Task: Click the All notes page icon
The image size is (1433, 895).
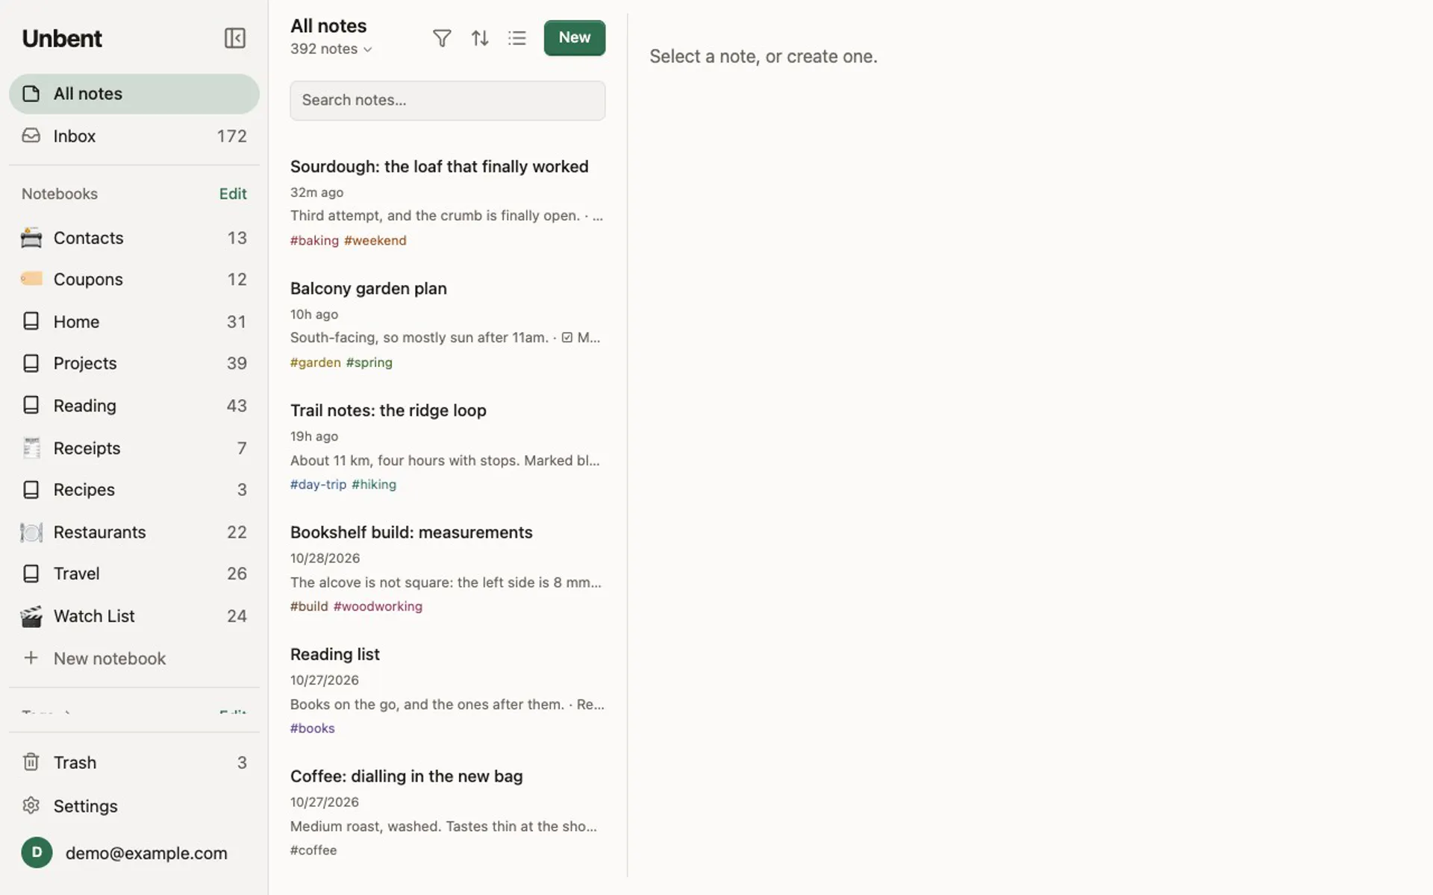Action: tap(31, 94)
